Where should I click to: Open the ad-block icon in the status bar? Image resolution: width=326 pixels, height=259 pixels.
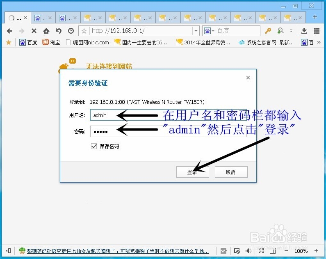237,251
